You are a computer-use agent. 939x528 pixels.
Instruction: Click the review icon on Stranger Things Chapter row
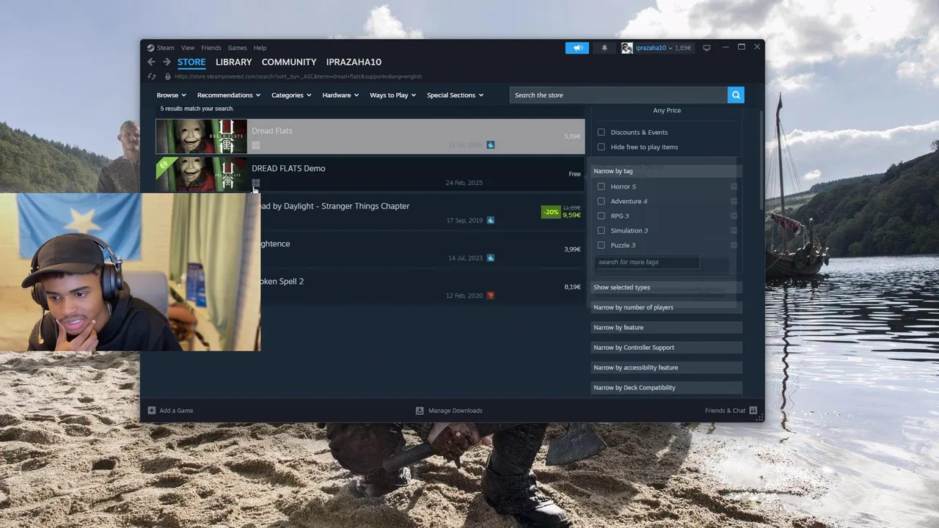pyautogui.click(x=491, y=220)
